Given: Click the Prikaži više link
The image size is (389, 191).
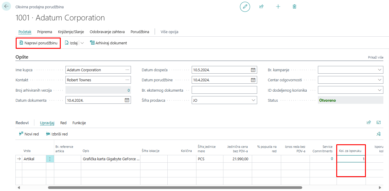Looking at the screenshot, I should coord(376,57).
